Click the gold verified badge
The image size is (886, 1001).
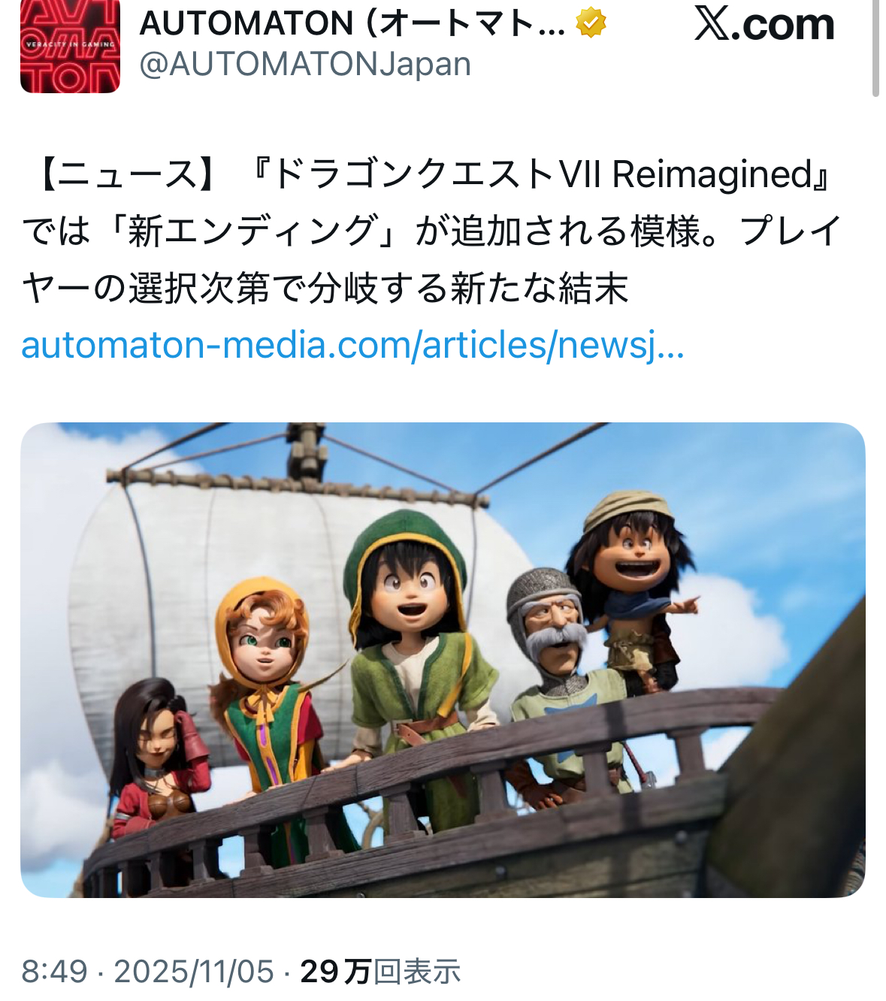tap(591, 24)
